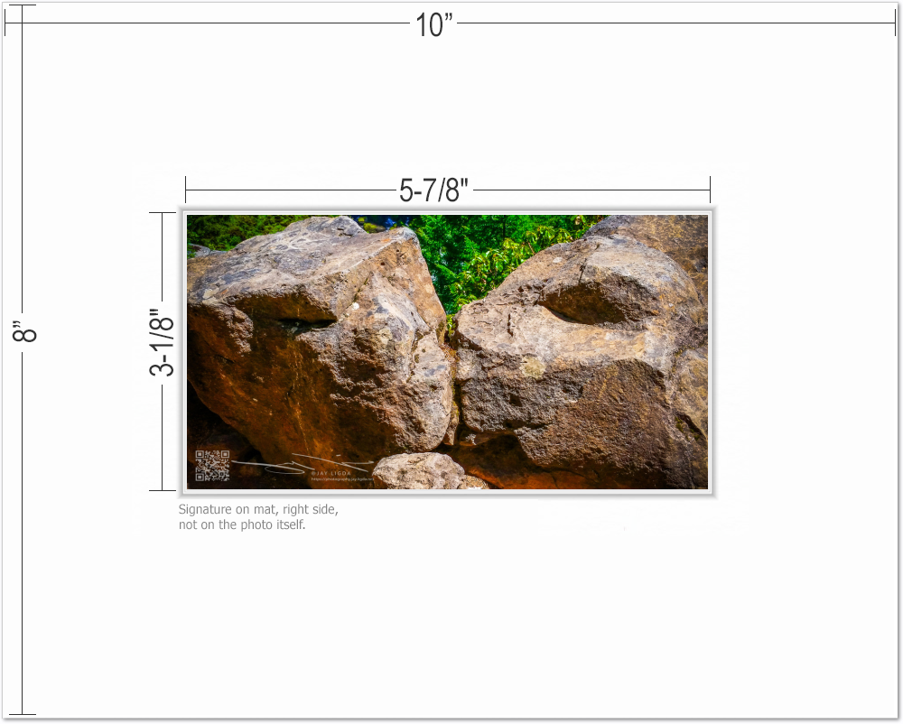
Task: Open the photography website URL watermark
Action: [x=341, y=479]
